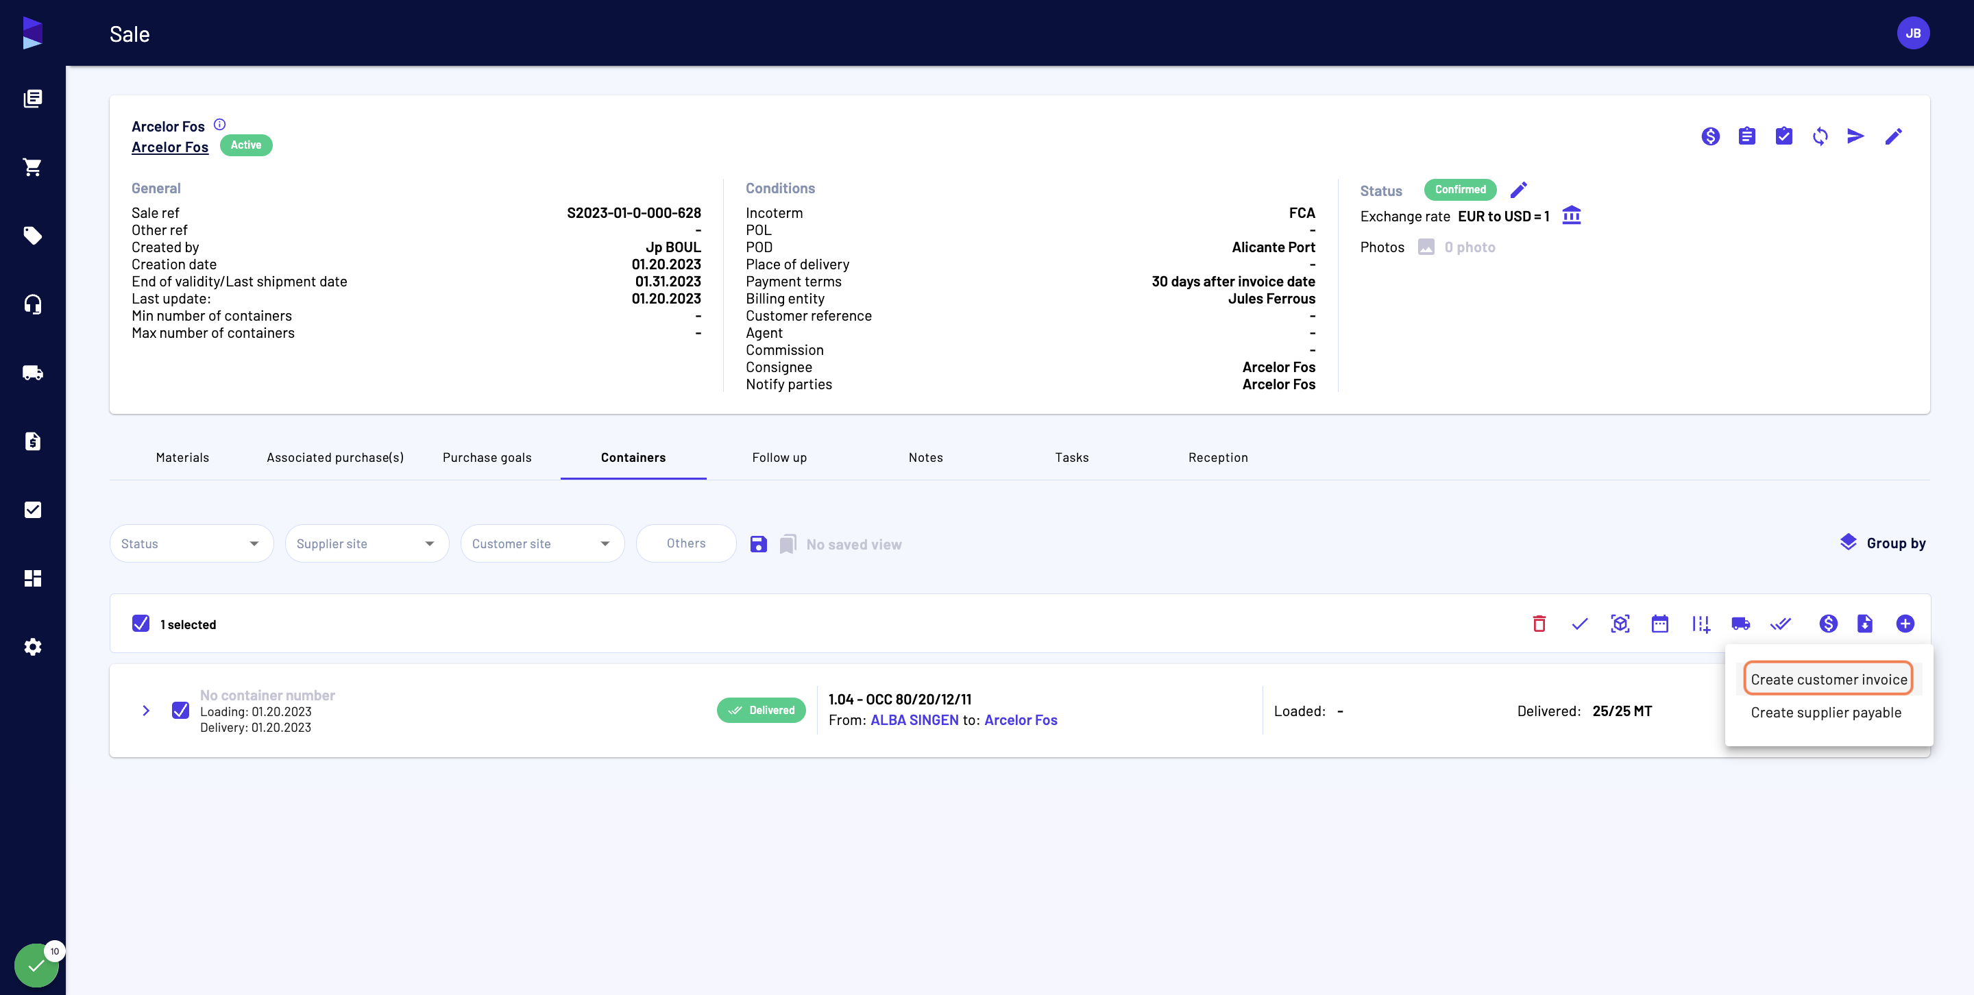The width and height of the screenshot is (1974, 995).
Task: Uncheck the 'No container number' row checkbox
Action: 181,710
